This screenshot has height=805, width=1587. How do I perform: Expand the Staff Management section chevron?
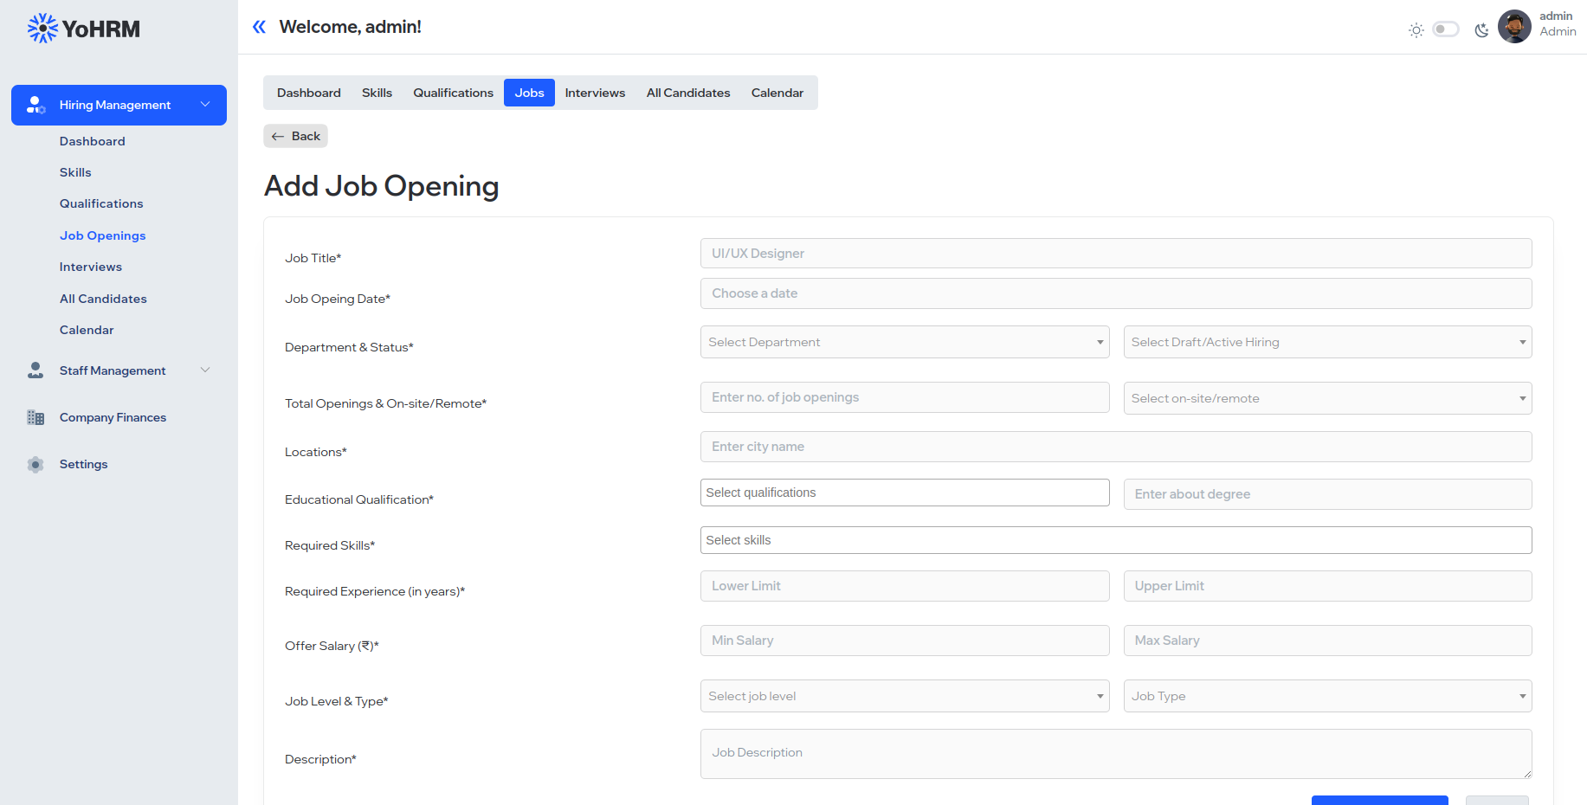(x=205, y=370)
